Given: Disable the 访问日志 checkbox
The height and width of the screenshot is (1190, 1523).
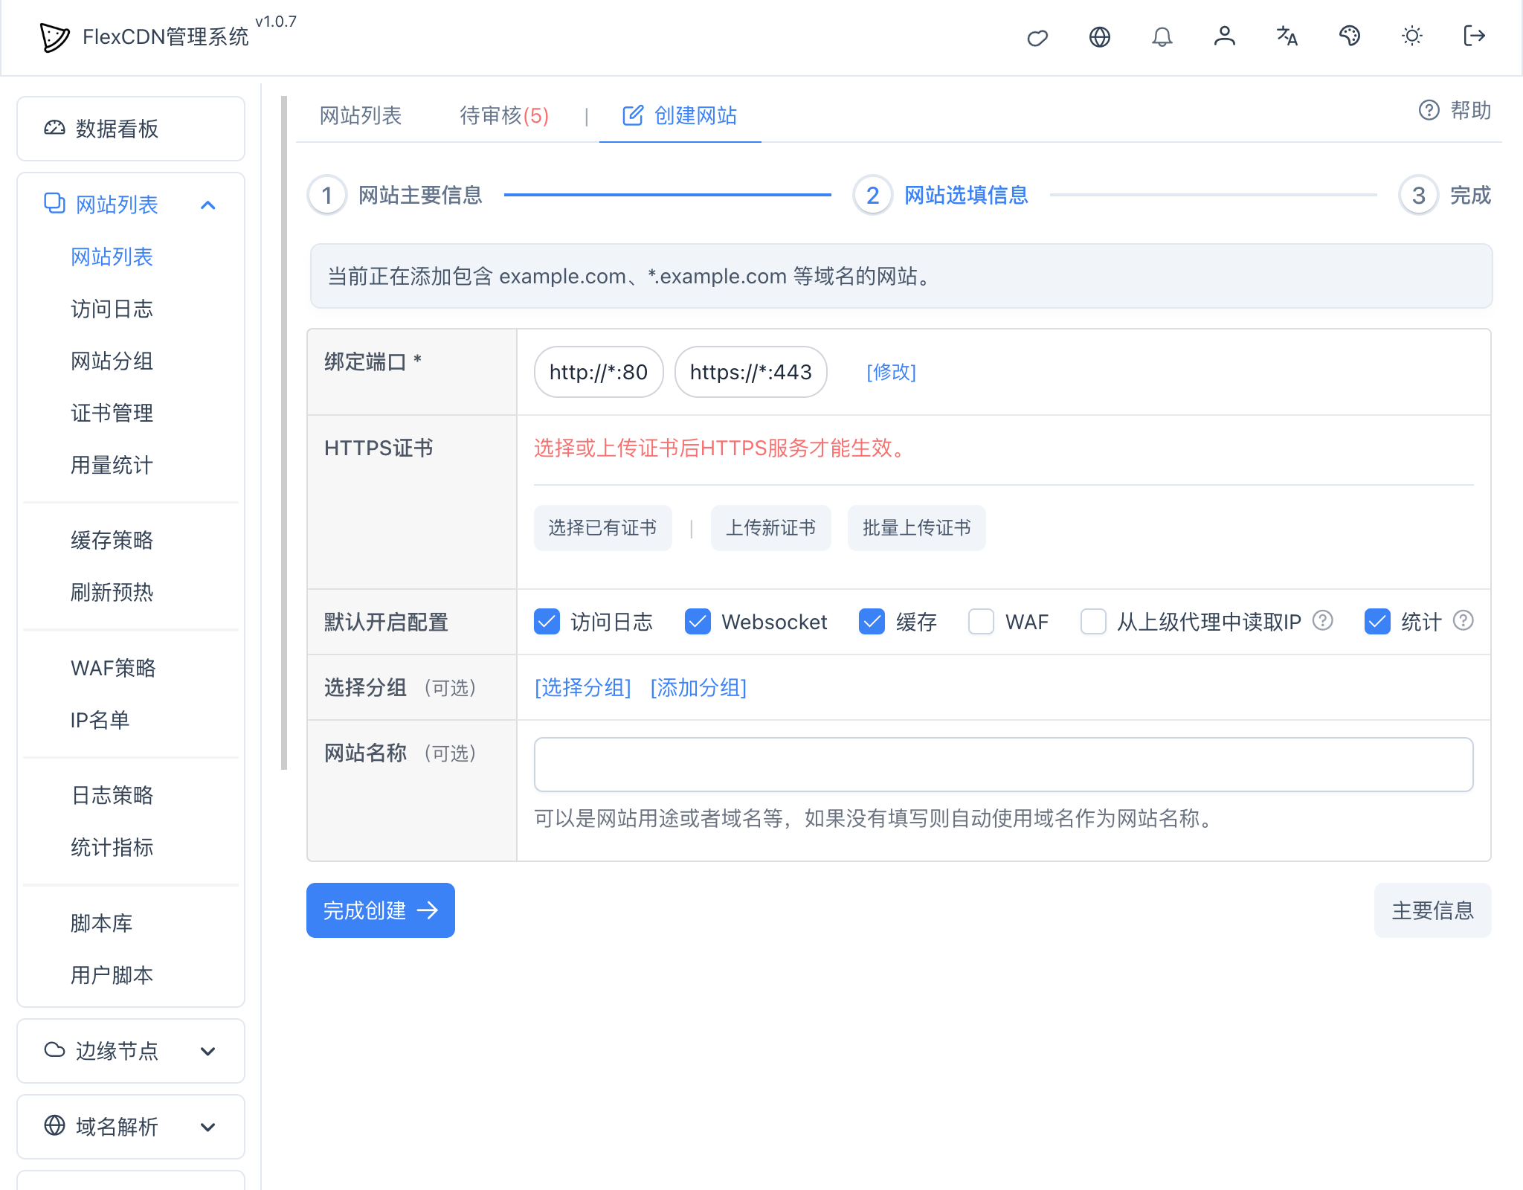Looking at the screenshot, I should (x=547, y=622).
